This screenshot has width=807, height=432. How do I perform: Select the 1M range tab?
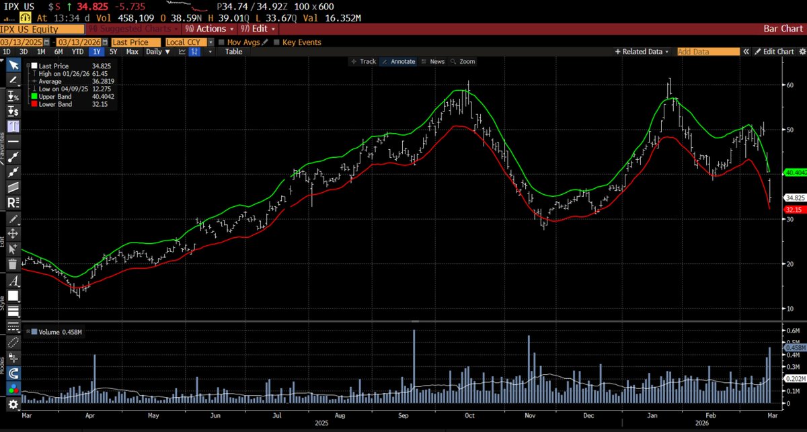[41, 52]
